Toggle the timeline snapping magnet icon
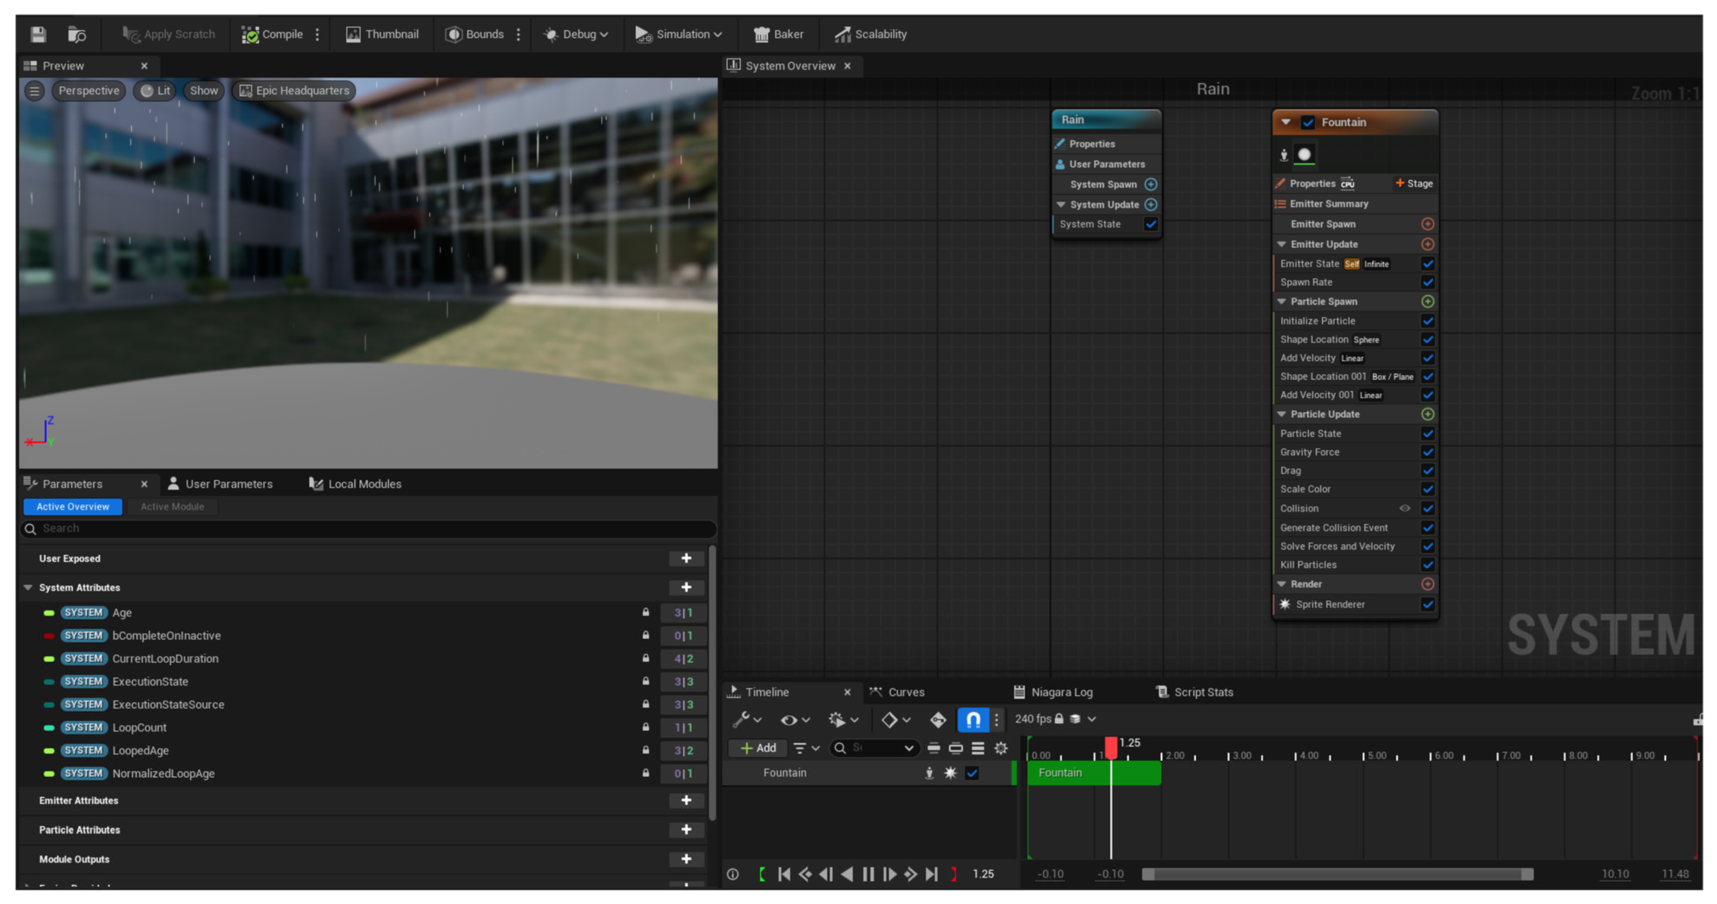This screenshot has width=1717, height=904. tap(972, 719)
